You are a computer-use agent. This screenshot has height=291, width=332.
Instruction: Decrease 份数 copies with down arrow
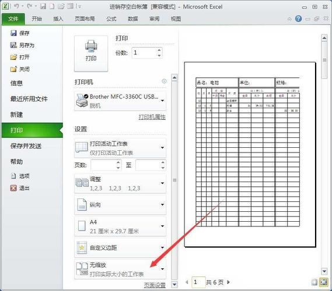(159, 55)
